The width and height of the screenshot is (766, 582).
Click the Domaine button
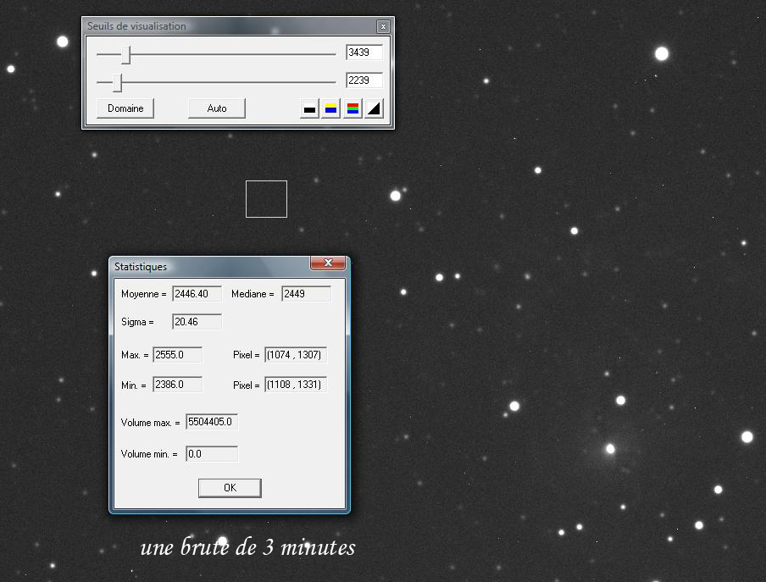click(125, 108)
